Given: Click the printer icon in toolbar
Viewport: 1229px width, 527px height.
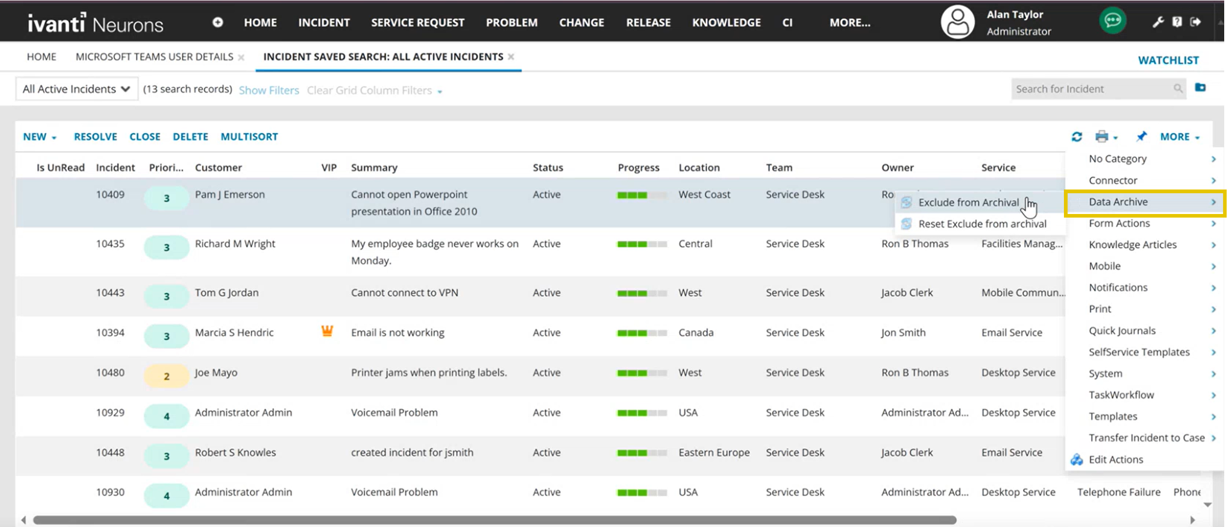Looking at the screenshot, I should [1102, 137].
